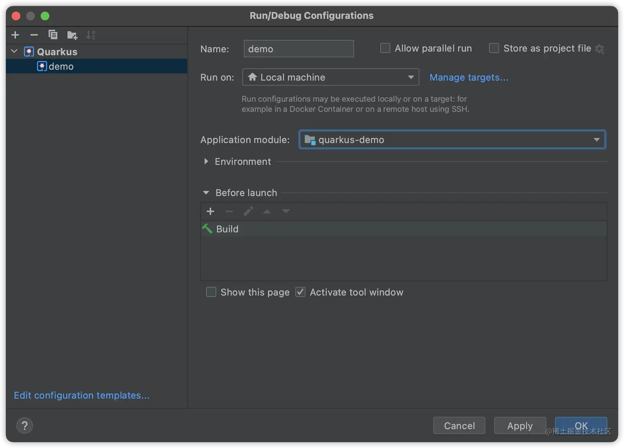Viewport: 624px width, 448px height.
Task: Click the Local machine home icon
Action: (x=253, y=77)
